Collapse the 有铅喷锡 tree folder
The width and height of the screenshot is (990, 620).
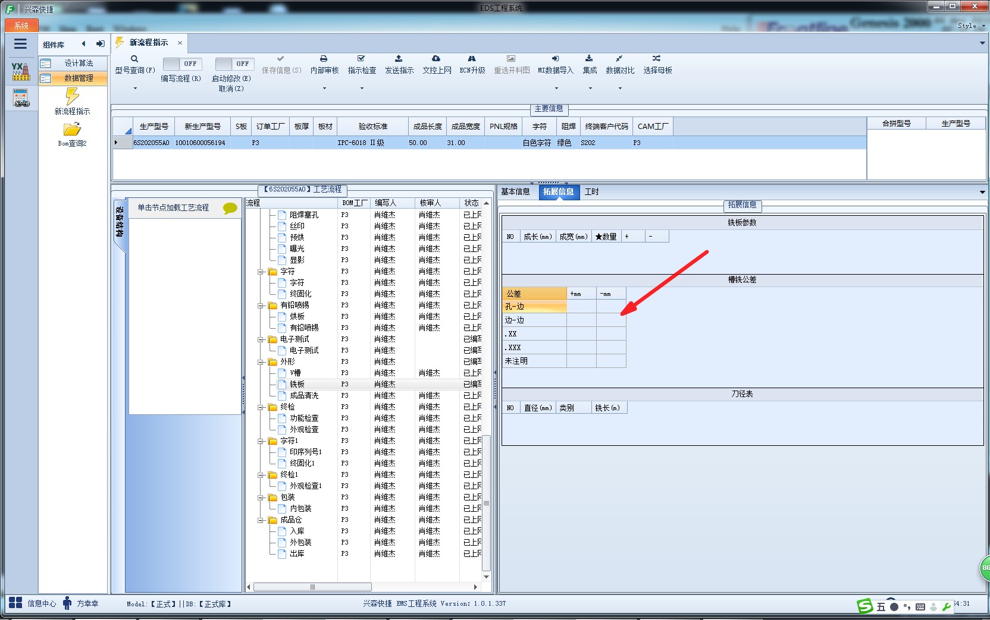[261, 306]
